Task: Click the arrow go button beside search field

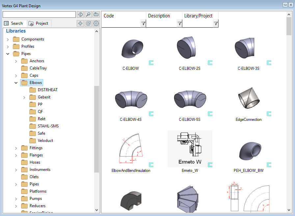Action: tap(80, 14)
